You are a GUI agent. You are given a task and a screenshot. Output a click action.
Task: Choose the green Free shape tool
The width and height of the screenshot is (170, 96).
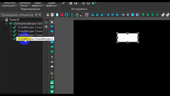[x=52, y=51]
